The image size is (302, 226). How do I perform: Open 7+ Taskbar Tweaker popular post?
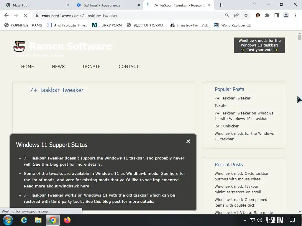(232, 98)
